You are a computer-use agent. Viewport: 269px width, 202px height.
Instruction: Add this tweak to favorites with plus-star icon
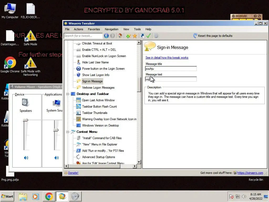coord(128,36)
